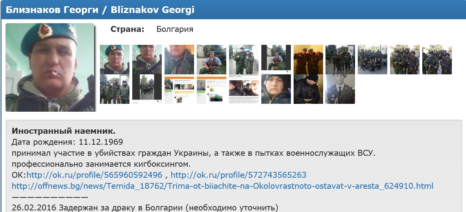Click the Bliznakov Georgi header title
This screenshot has height=212, width=466.
coord(100,10)
